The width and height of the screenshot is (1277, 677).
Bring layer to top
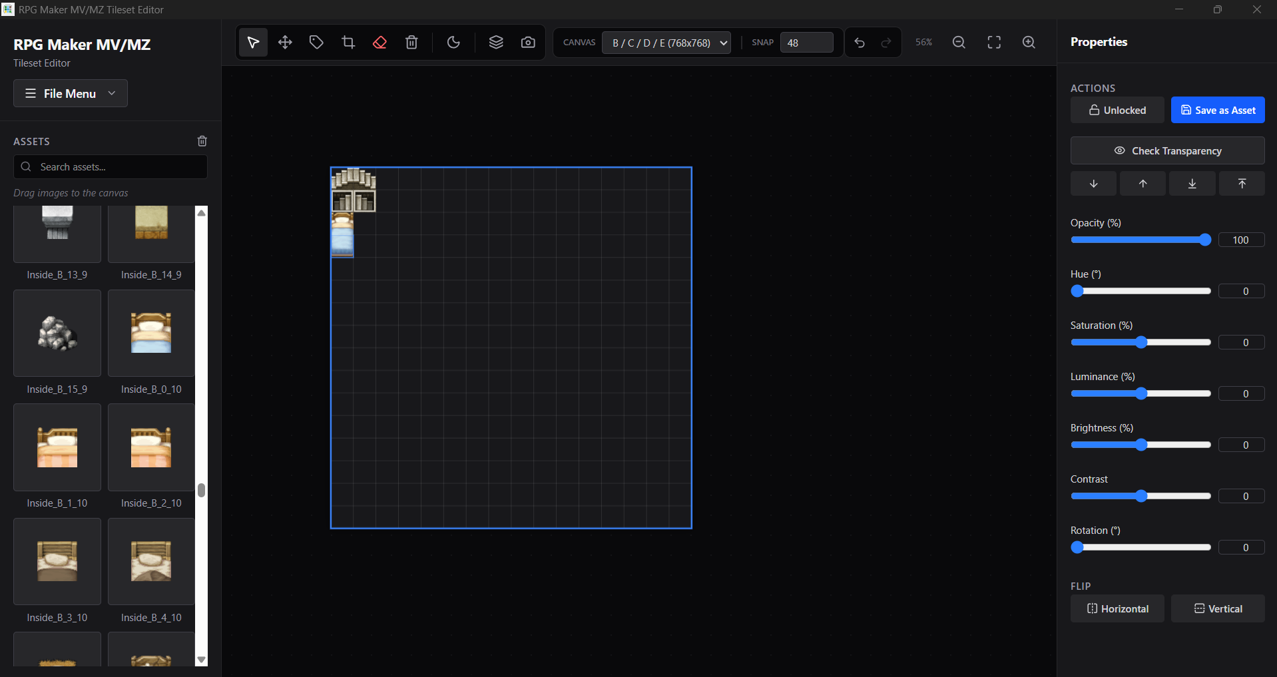point(1242,184)
